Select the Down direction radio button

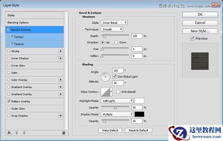pos(116,42)
